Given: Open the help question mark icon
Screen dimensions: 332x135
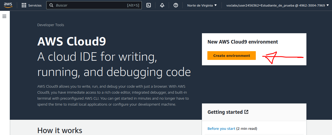Looking at the screenshot, I should click(176, 5).
